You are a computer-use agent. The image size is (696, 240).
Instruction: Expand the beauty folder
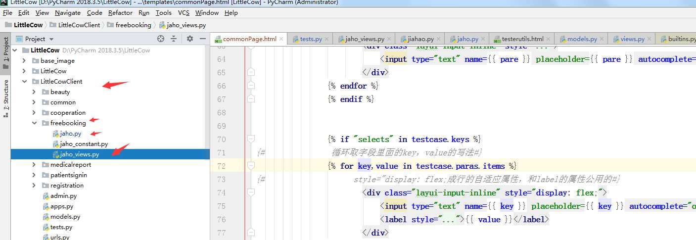(x=34, y=92)
